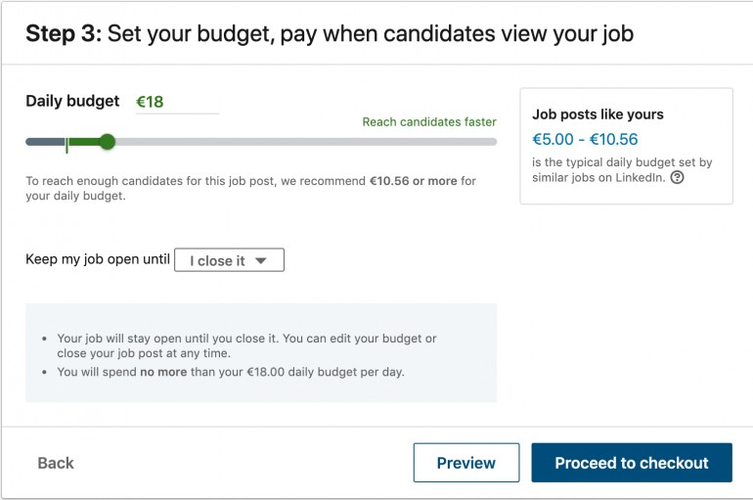Click the Step 3 heading text
The width and height of the screenshot is (753, 500).
330,33
